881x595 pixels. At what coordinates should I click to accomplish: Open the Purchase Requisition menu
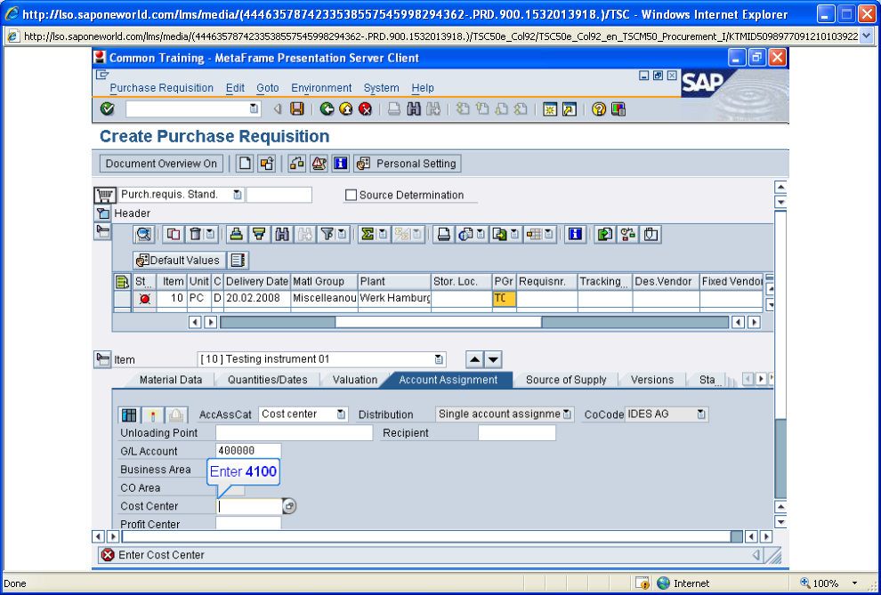(161, 88)
